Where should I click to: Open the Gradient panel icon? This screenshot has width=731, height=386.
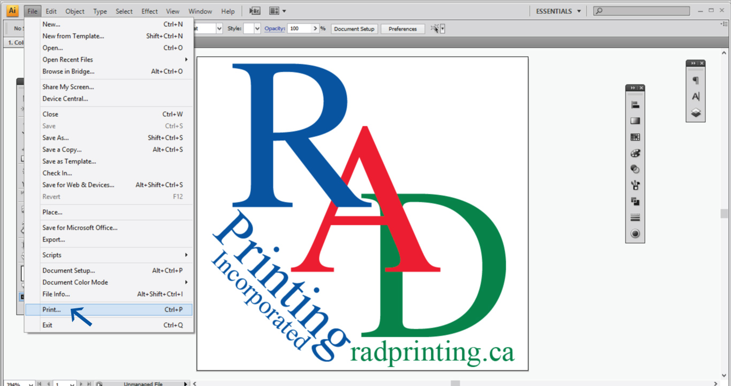pos(635,120)
